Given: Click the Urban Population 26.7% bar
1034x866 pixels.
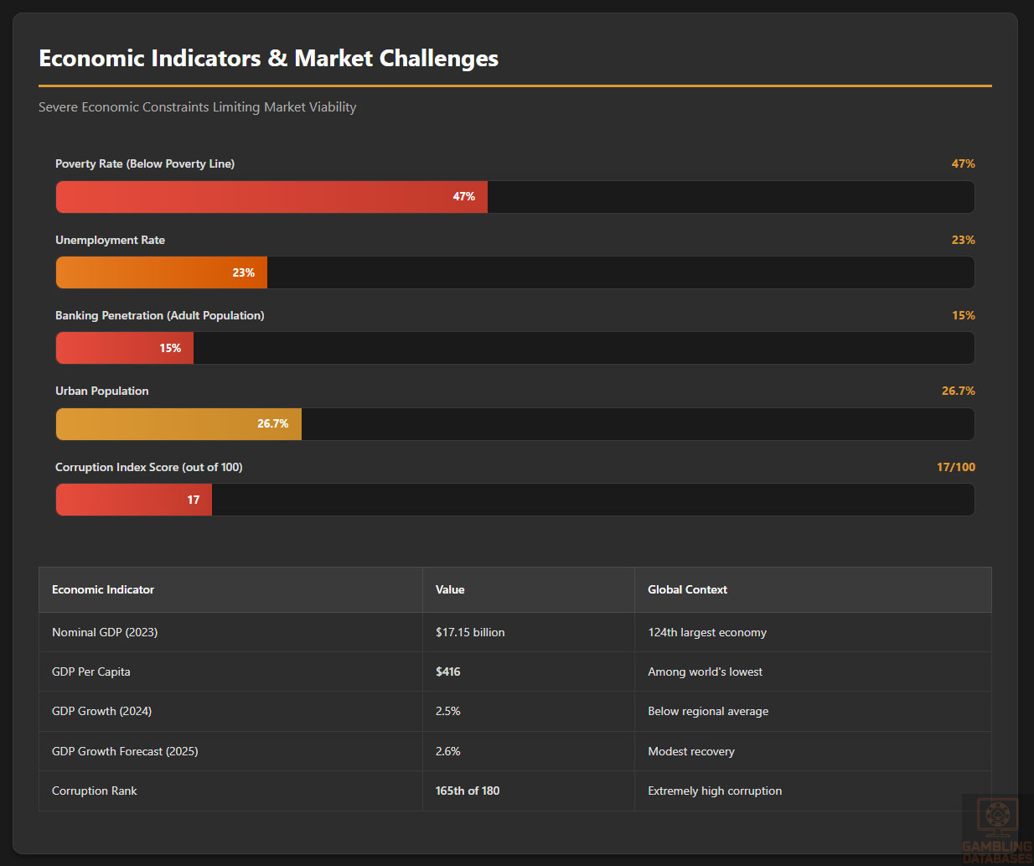Looking at the screenshot, I should [178, 424].
